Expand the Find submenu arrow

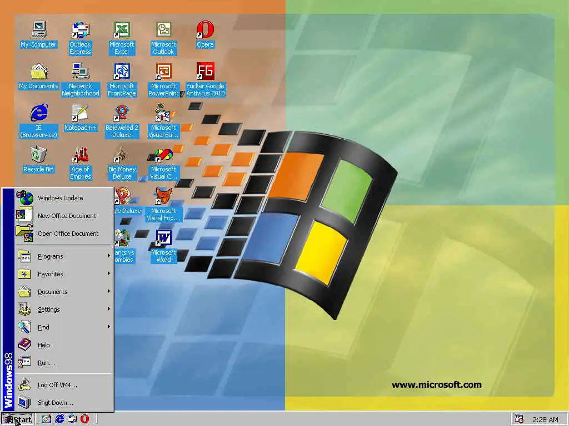tap(108, 327)
